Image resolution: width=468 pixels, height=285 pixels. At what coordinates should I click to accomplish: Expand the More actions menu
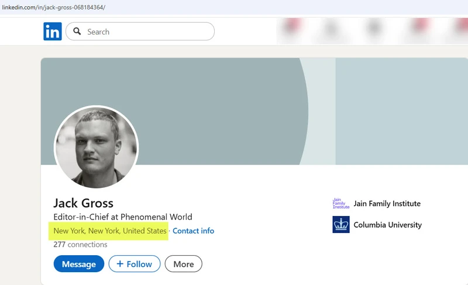pos(183,264)
